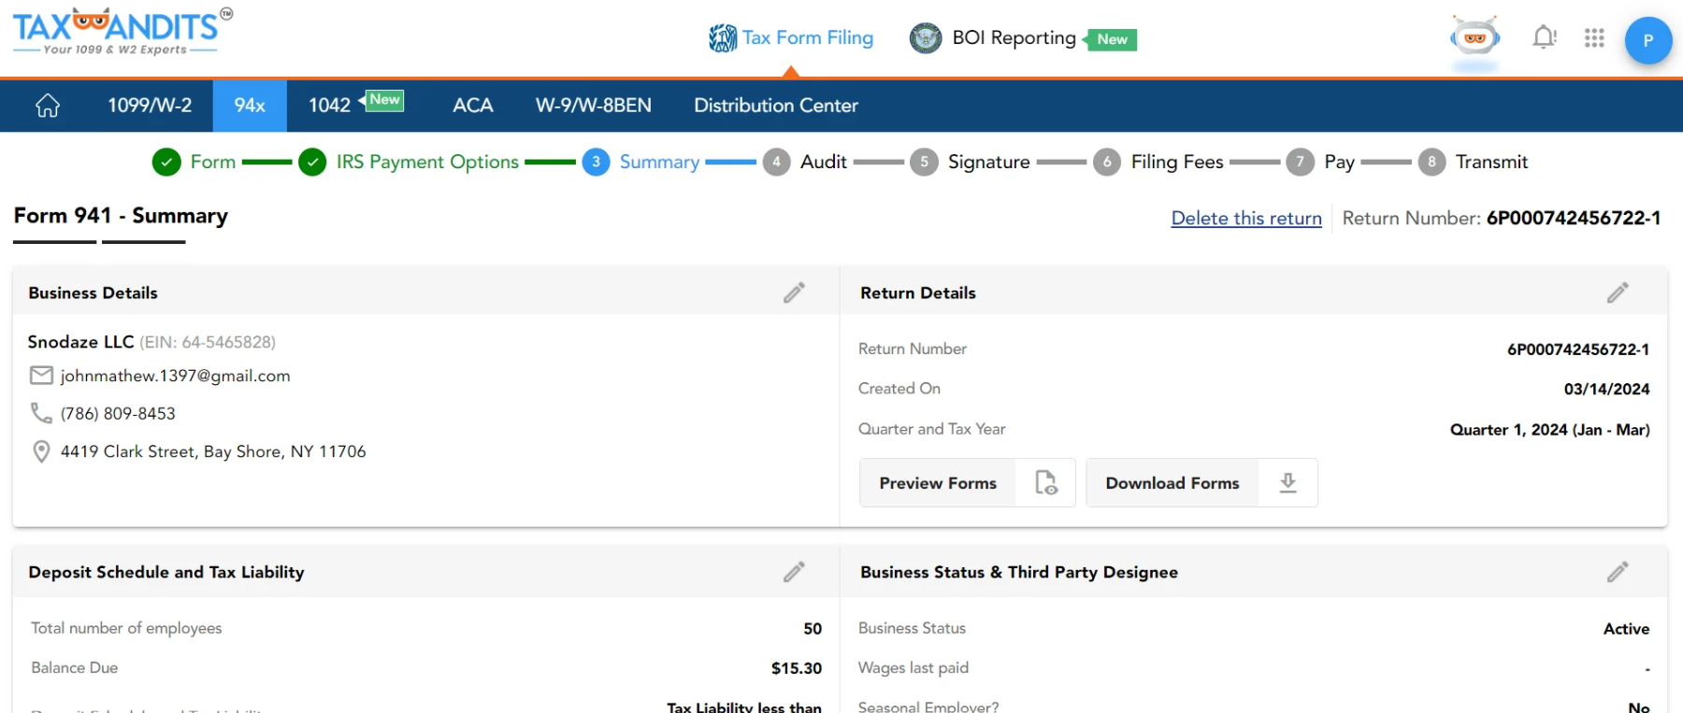Select Tax Form Filing in header

point(808,38)
